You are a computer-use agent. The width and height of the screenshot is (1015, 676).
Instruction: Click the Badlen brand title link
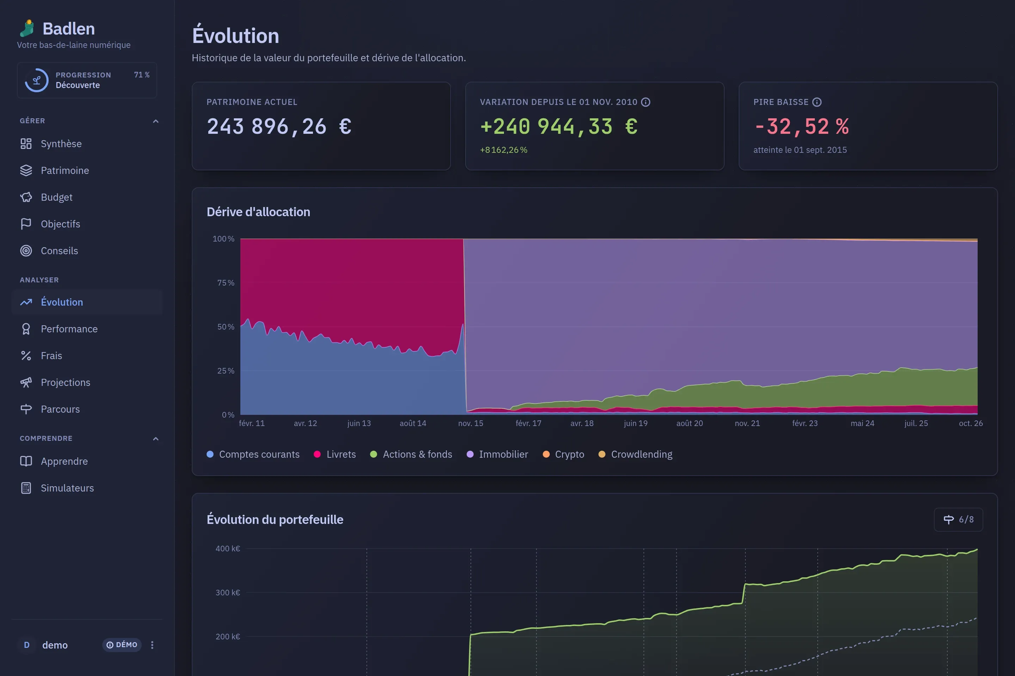click(69, 29)
